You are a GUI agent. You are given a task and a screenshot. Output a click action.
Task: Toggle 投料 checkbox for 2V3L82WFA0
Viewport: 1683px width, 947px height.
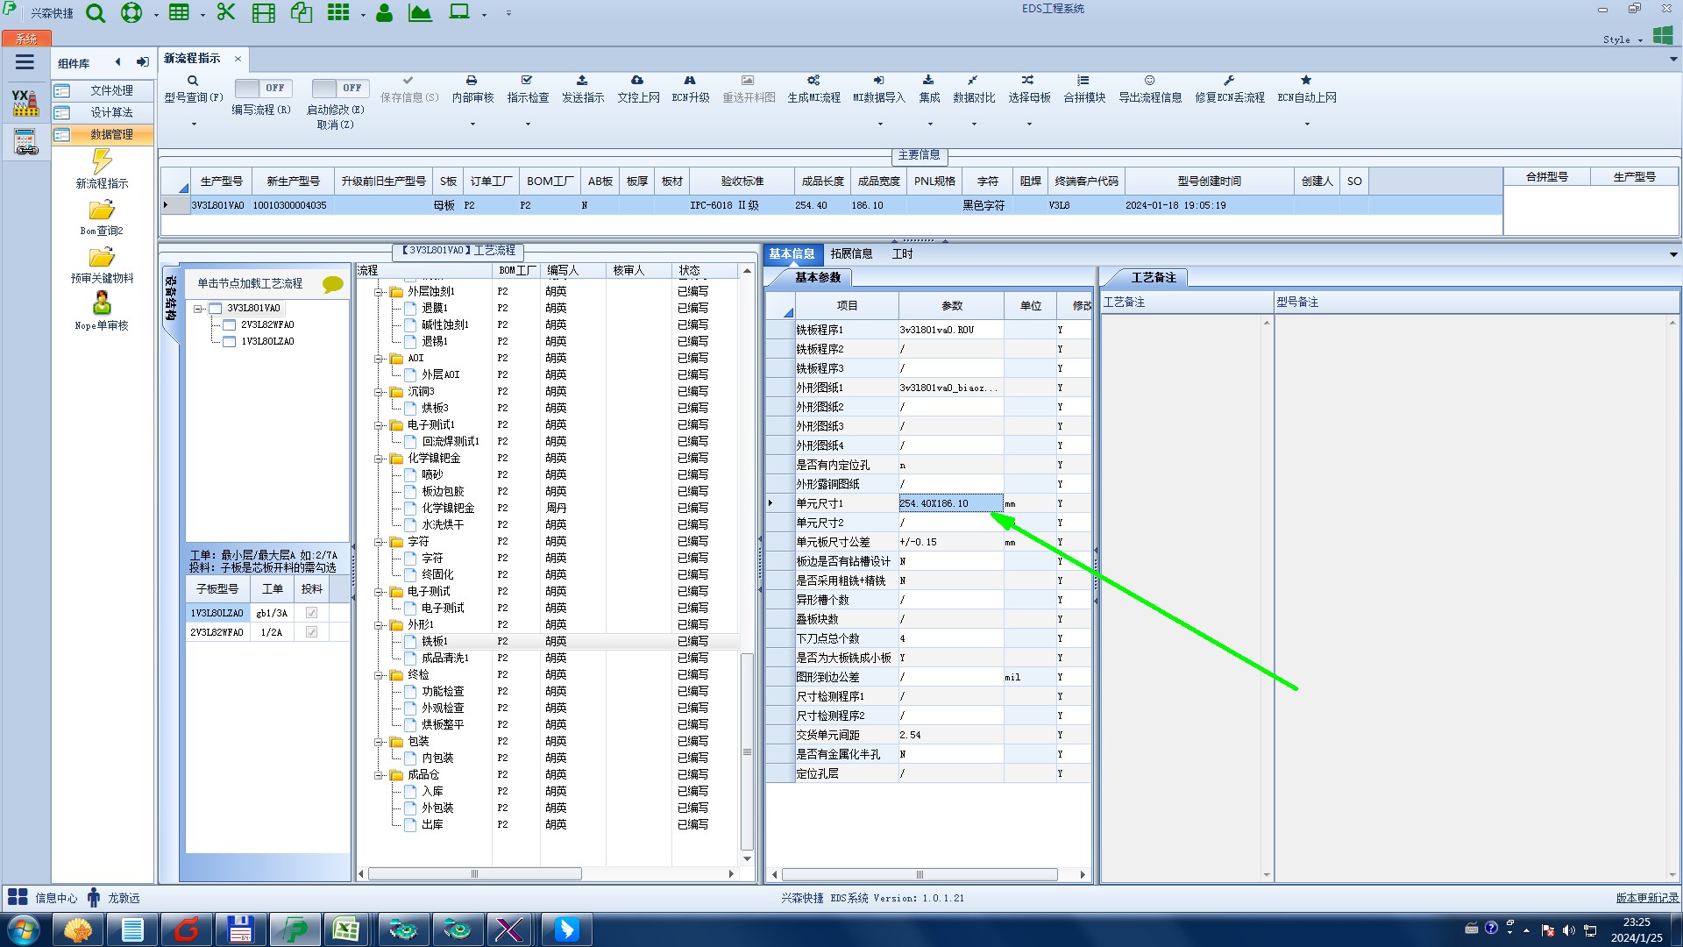(311, 632)
